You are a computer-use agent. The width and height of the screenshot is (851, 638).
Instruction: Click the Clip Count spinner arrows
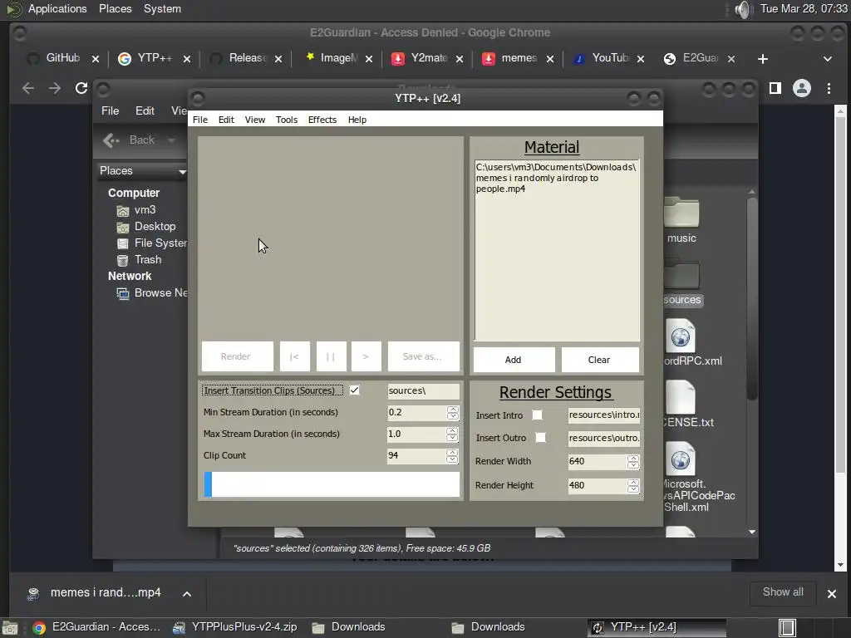(453, 456)
